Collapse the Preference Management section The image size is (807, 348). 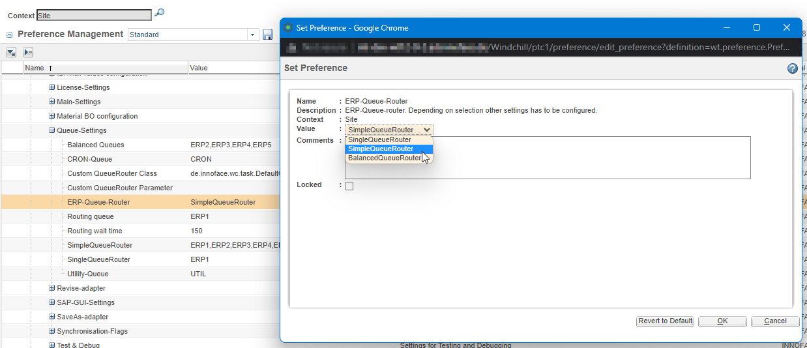(x=10, y=35)
